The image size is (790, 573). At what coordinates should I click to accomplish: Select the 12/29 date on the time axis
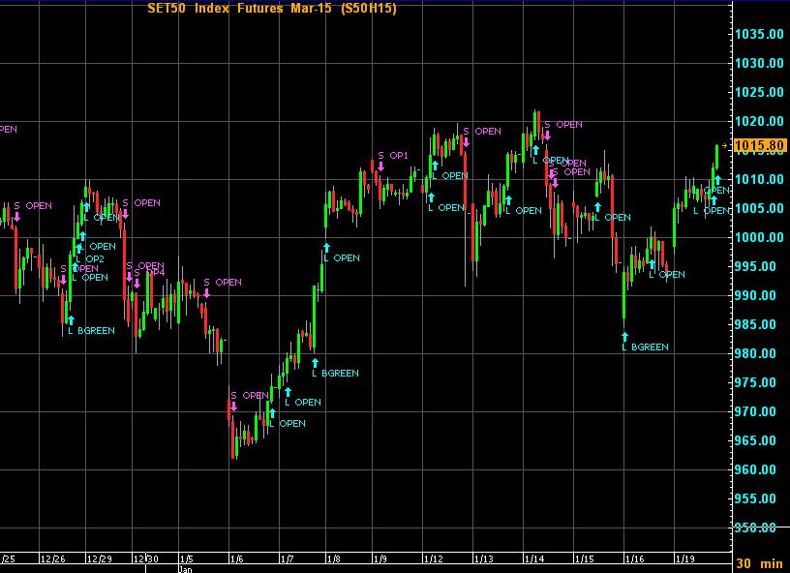coord(99,558)
